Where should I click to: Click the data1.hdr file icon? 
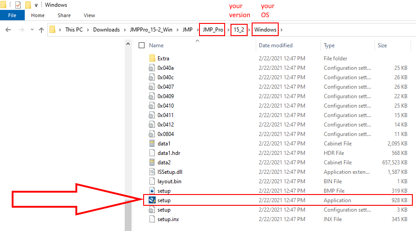click(152, 153)
